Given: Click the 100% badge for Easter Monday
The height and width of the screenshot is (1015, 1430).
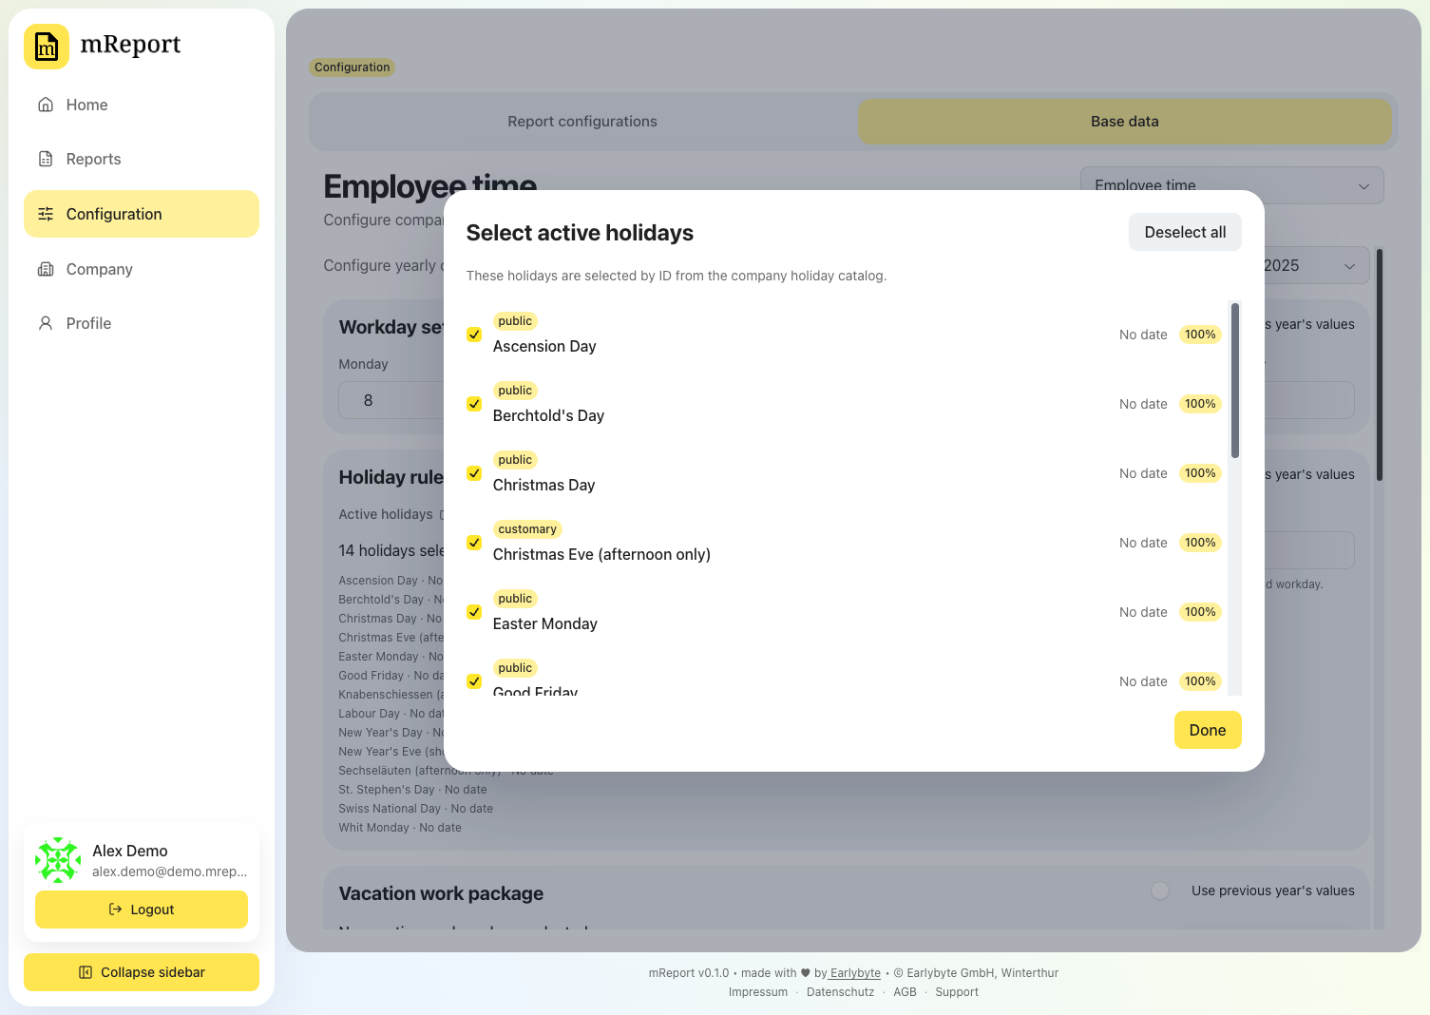Looking at the screenshot, I should point(1200,612).
